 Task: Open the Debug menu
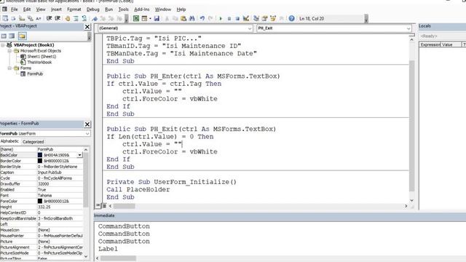coord(92,9)
